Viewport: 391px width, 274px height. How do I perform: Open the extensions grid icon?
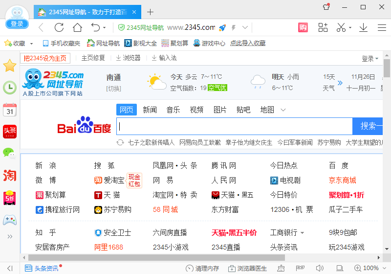pyautogui.click(x=323, y=27)
